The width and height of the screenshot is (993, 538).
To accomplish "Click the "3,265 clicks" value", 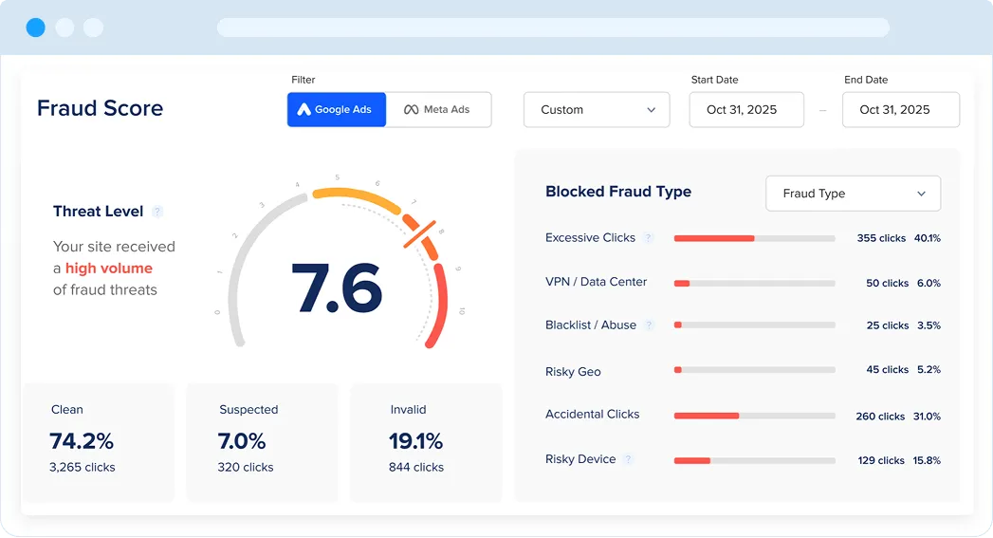I will pyautogui.click(x=83, y=467).
